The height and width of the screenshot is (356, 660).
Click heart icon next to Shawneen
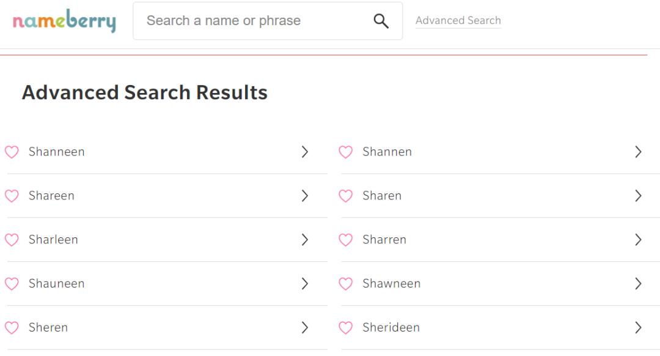pyautogui.click(x=345, y=284)
